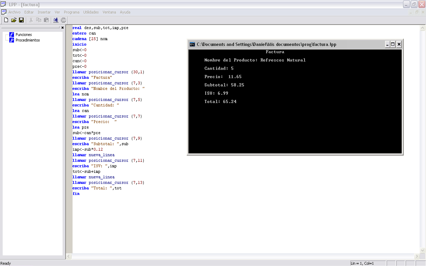Minimize the factura.lpp console window
The height and width of the screenshot is (266, 426).
[387, 44]
